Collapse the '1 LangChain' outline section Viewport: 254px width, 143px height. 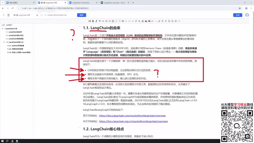[x=2, y=29]
